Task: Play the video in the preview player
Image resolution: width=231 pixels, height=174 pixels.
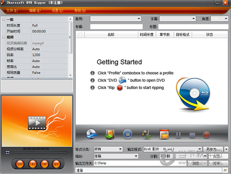Action: [33, 164]
